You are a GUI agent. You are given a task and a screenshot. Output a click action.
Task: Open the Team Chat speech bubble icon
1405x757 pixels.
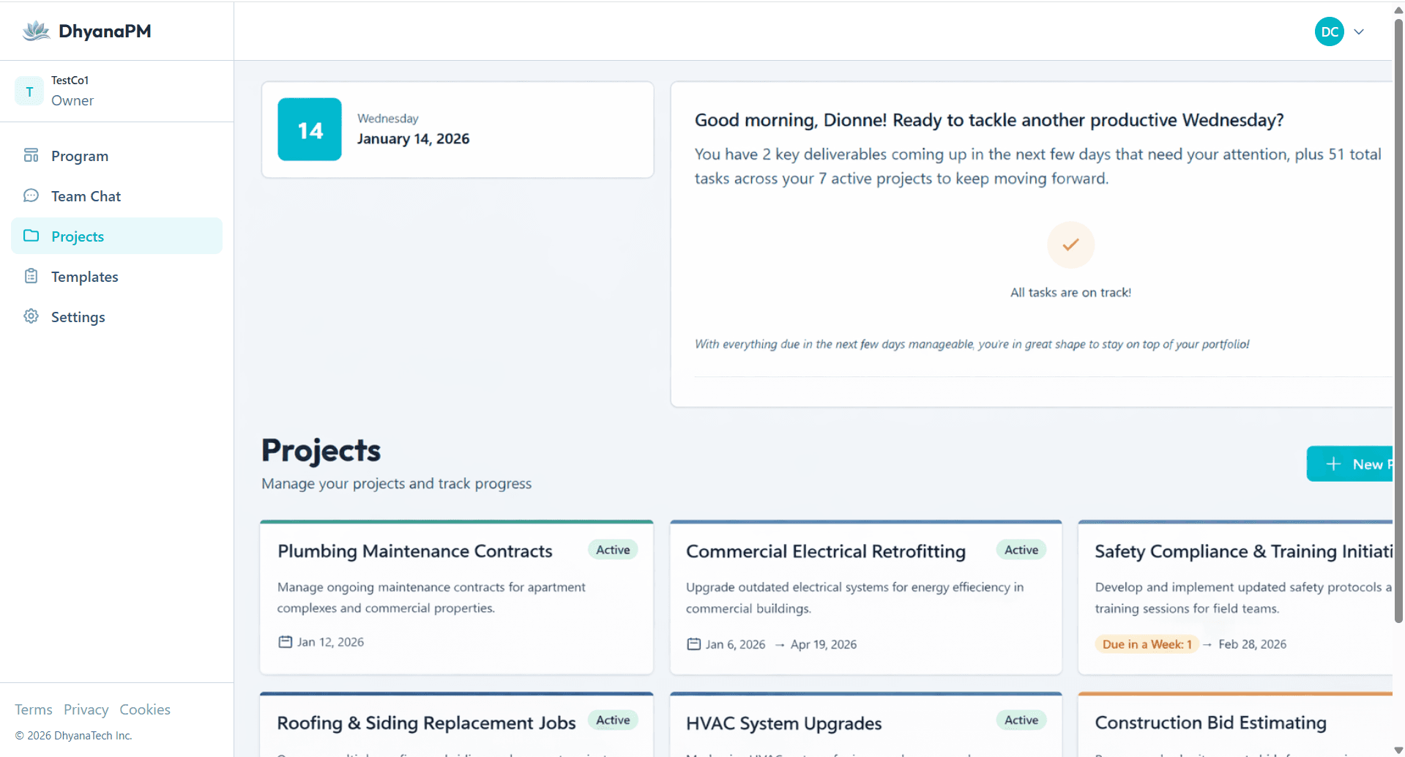[x=31, y=195]
